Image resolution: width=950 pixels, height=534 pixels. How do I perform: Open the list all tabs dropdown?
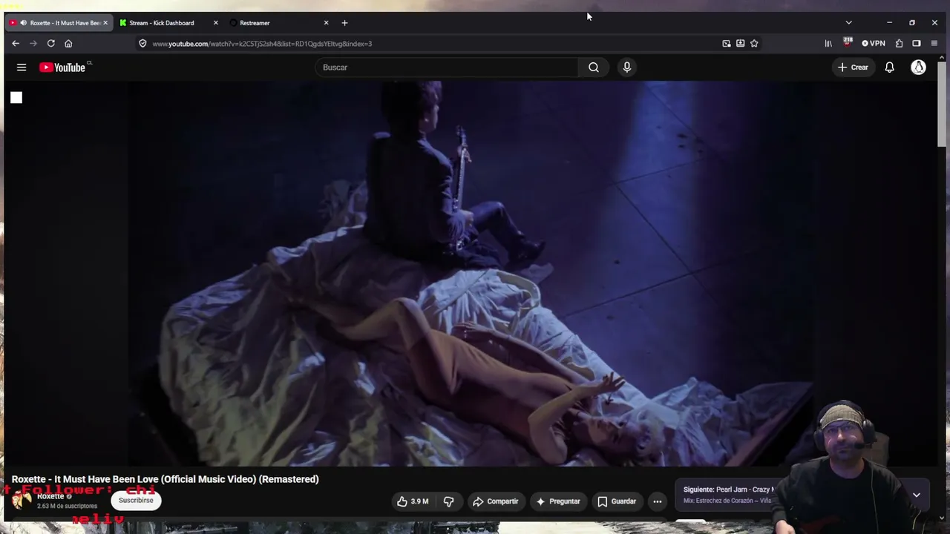click(x=849, y=23)
